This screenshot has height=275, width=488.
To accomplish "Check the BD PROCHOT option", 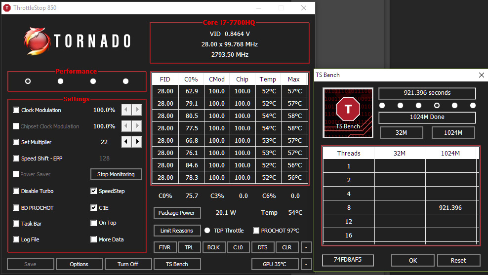I will click(16, 207).
